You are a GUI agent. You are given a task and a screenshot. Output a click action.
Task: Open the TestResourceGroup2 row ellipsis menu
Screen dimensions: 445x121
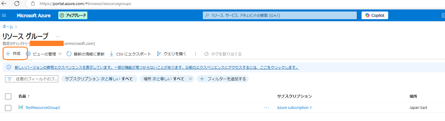click(x=266, y=108)
